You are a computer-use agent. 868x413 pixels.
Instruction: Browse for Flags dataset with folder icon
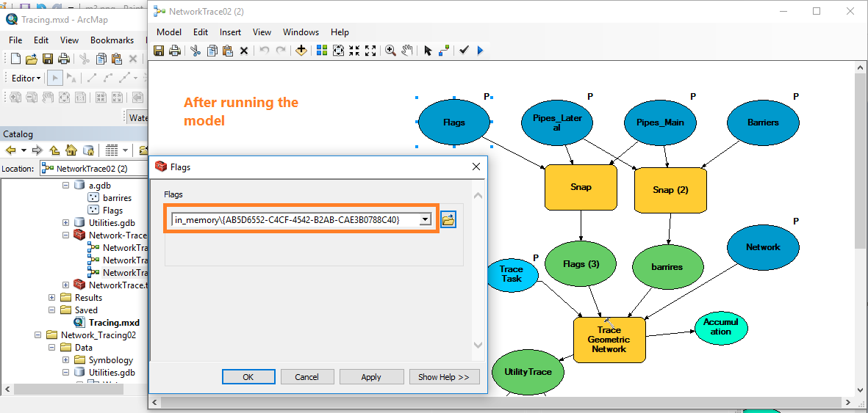448,219
